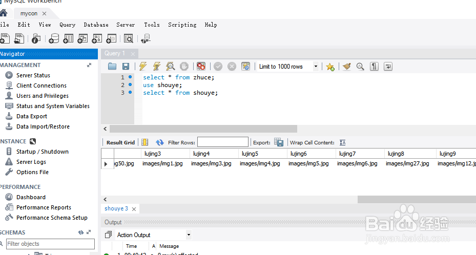Create a new function icon
Viewport: 476px width, 255px height.
[111, 38]
